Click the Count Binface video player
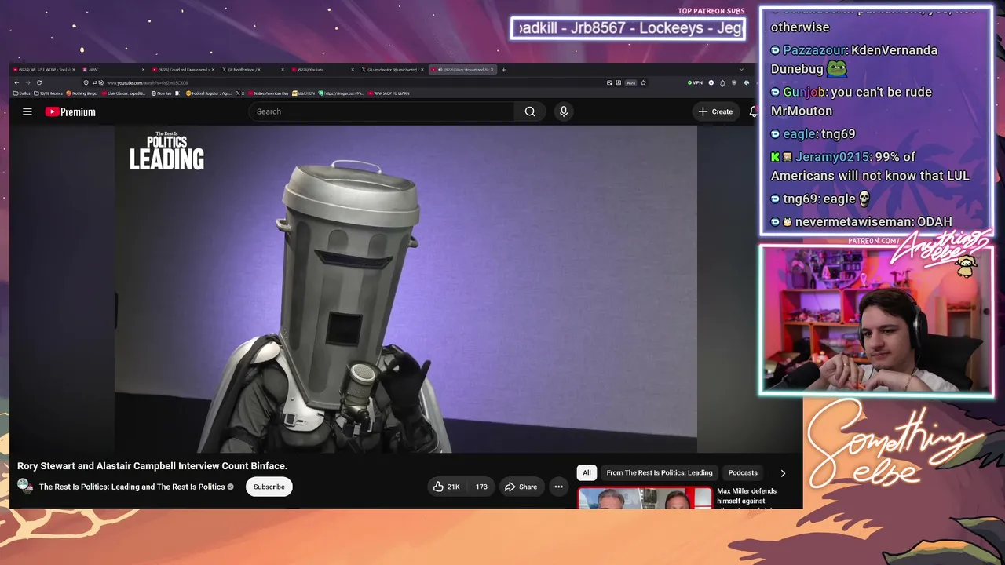Screen dimensions: 1005x565 click(x=406, y=289)
